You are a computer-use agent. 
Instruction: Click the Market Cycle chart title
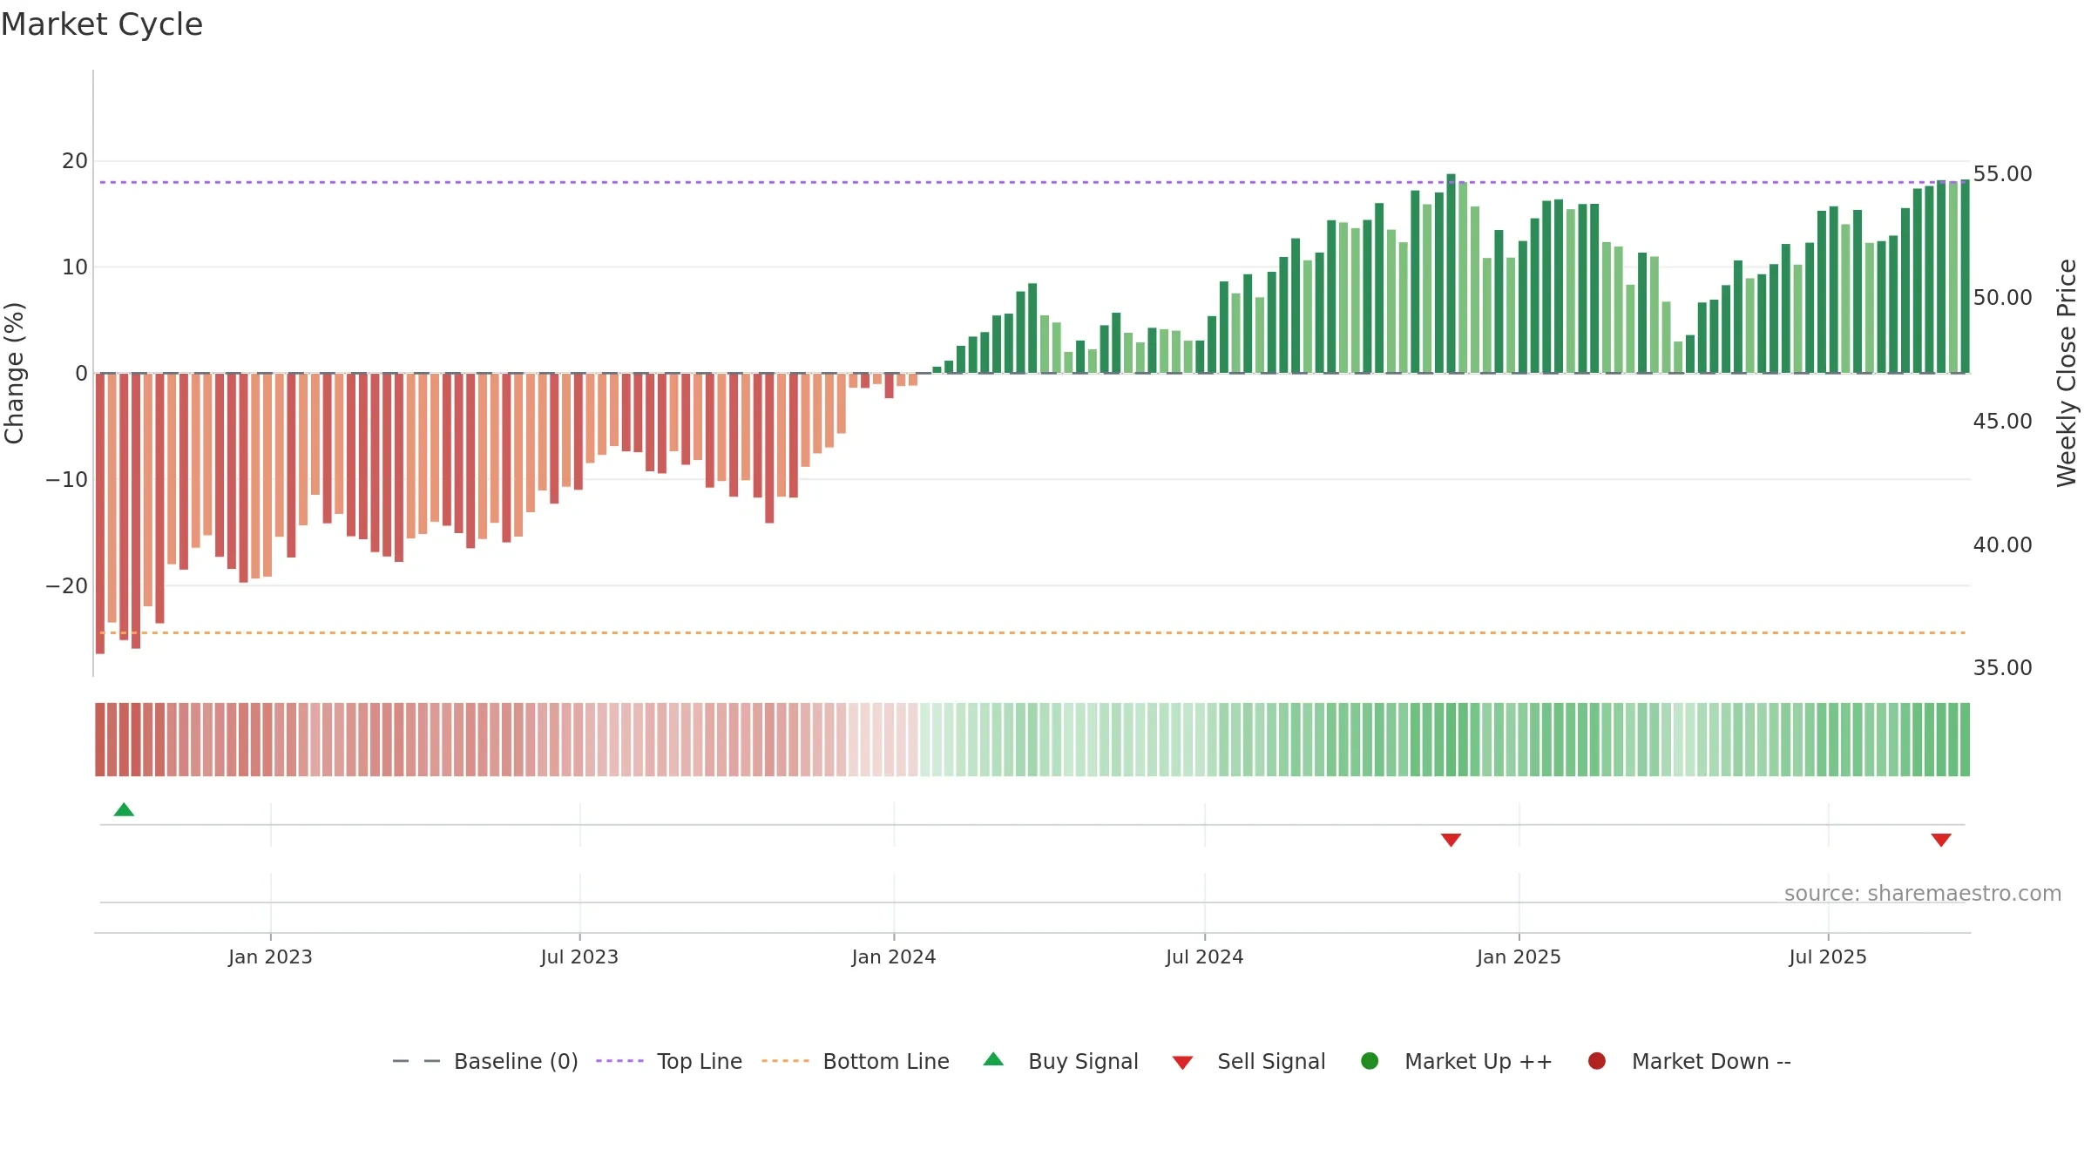(x=102, y=24)
